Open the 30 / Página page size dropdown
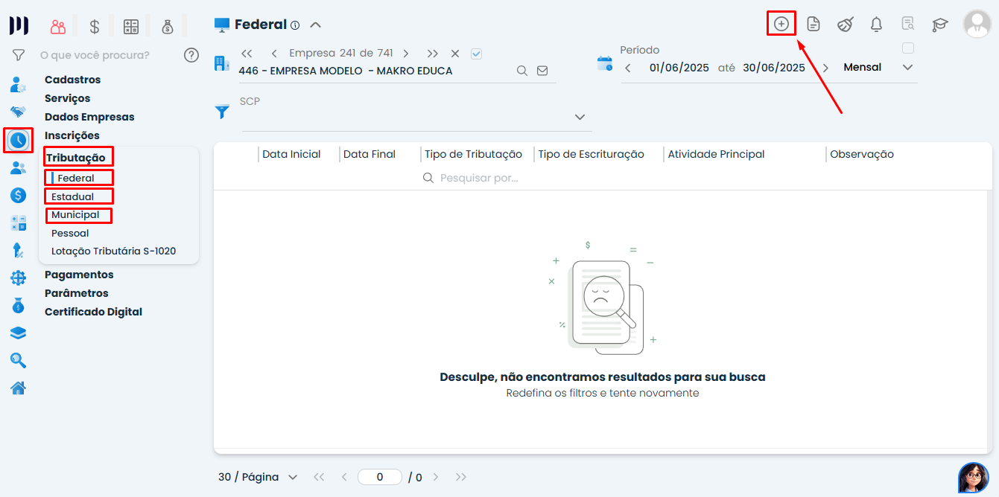 (x=258, y=477)
